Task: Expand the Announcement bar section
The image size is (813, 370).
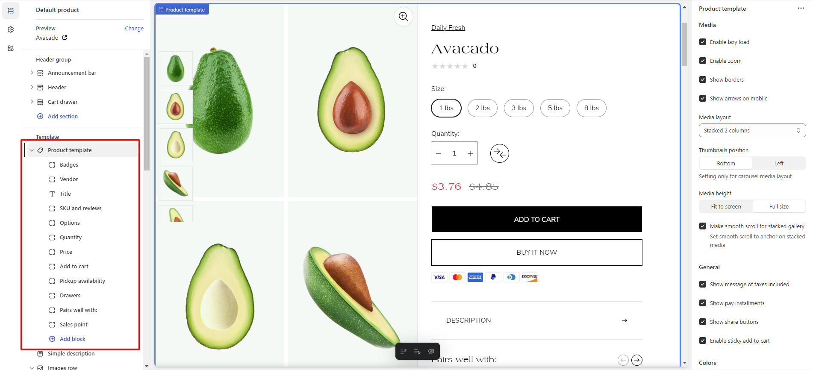Action: coord(32,73)
